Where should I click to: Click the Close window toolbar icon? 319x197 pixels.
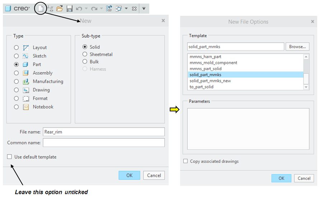pos(134,8)
